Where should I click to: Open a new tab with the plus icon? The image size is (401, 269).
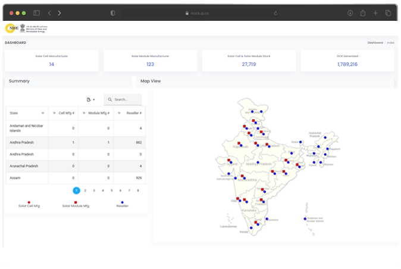[375, 13]
